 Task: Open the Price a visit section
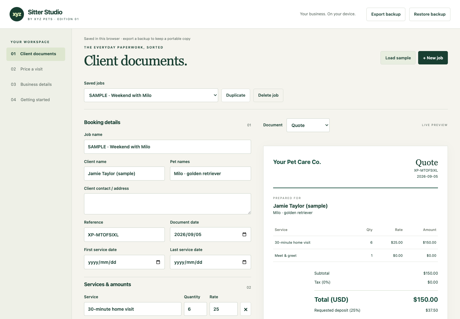coord(36,69)
